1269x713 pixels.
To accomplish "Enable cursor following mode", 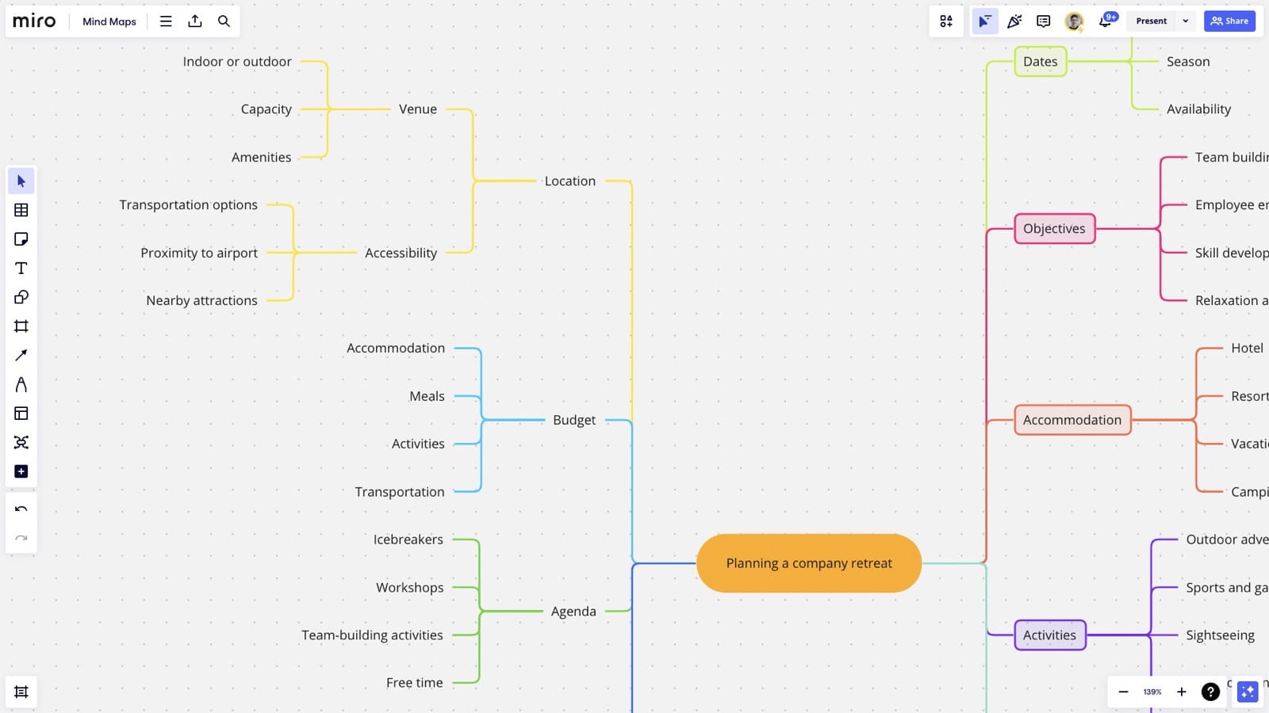I will 985,21.
